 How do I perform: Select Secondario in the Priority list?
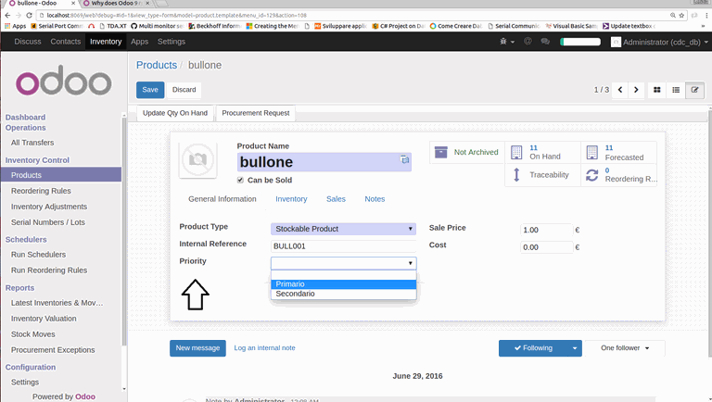(343, 294)
